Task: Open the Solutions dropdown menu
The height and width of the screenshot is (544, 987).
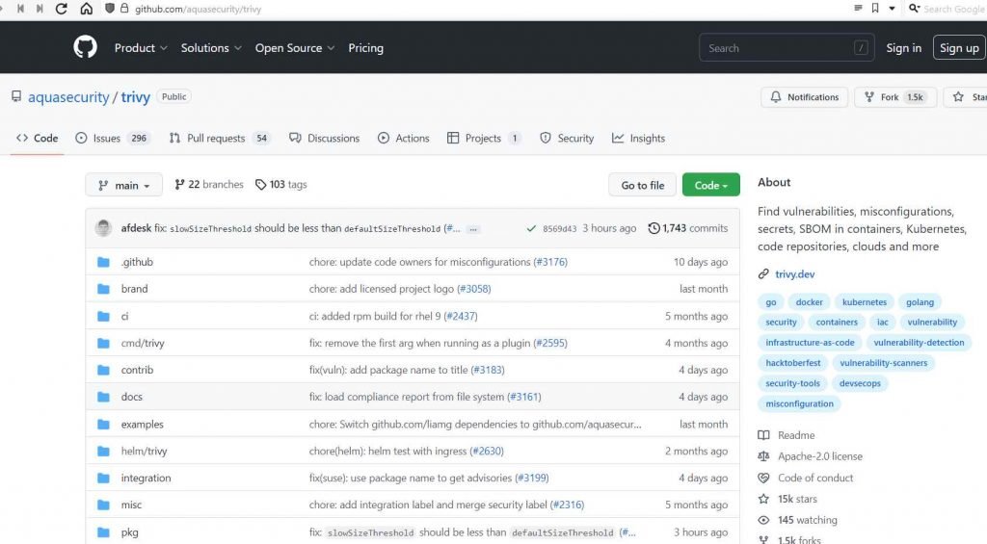Action: click(x=211, y=48)
